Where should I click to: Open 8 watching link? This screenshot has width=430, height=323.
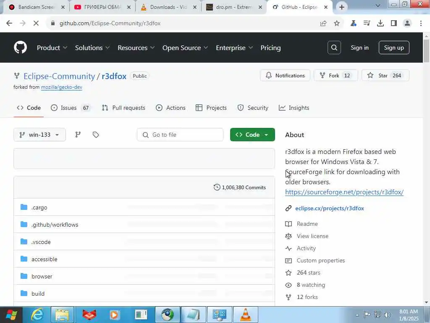pos(311,285)
